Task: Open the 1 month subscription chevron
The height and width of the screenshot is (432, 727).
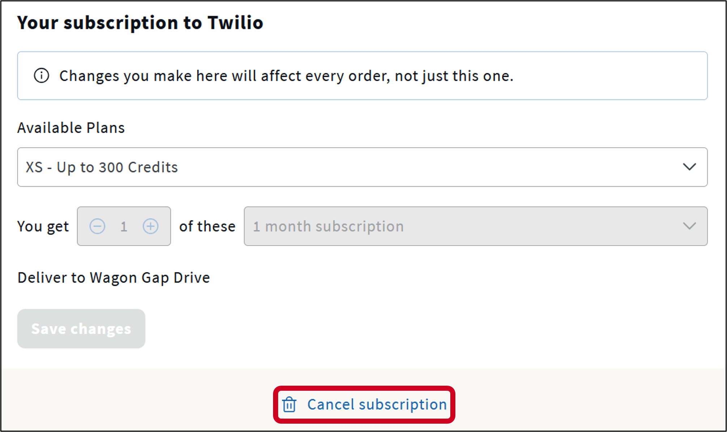Action: 689,226
